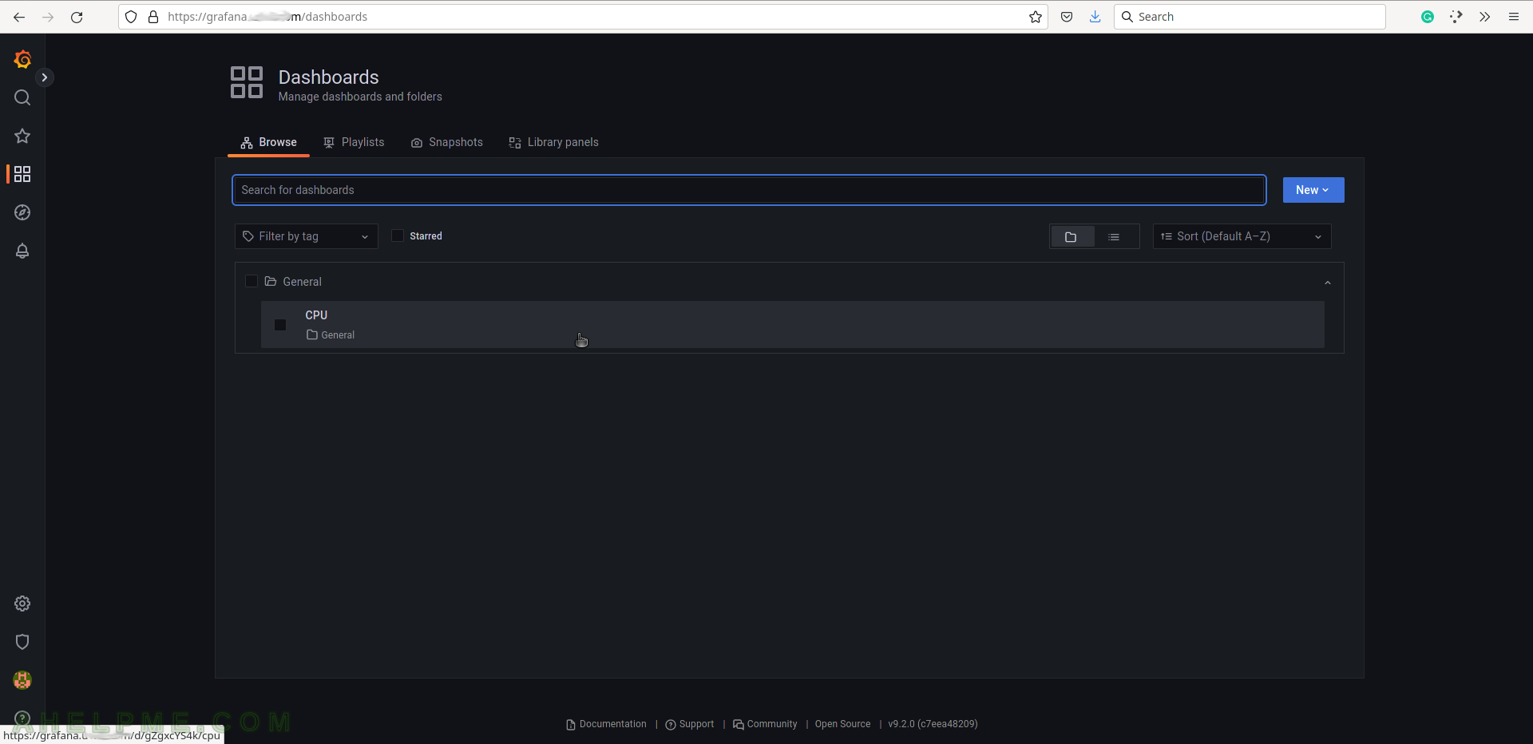Open the Open Source footer link

pyautogui.click(x=842, y=724)
